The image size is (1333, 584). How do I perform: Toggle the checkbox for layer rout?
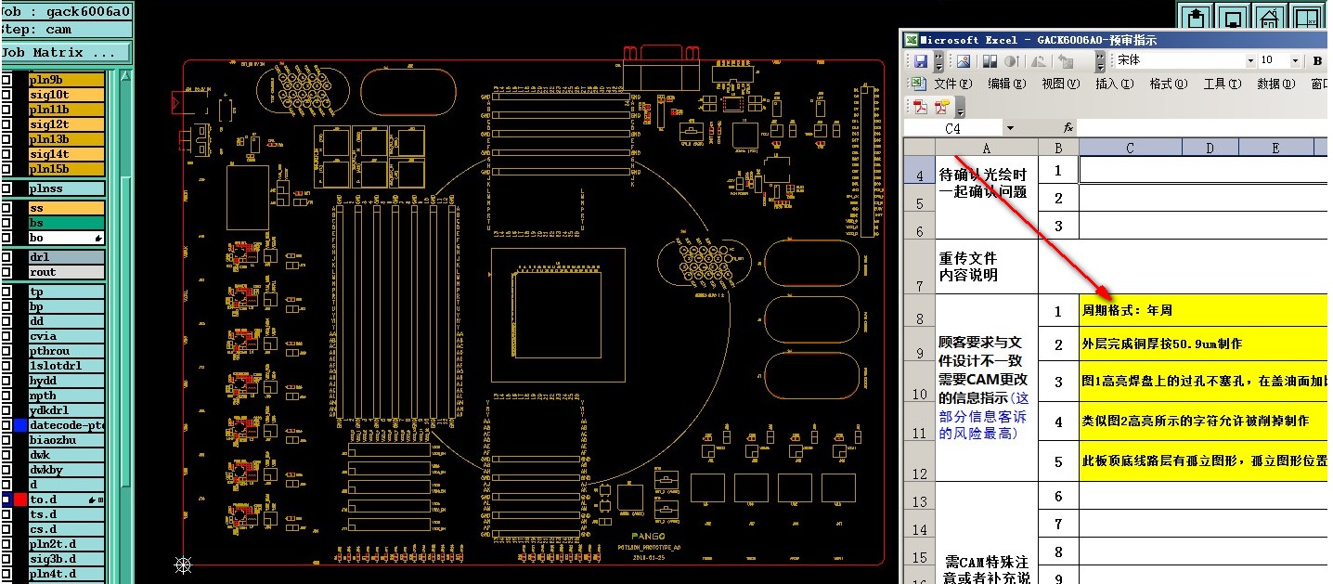(x=6, y=272)
